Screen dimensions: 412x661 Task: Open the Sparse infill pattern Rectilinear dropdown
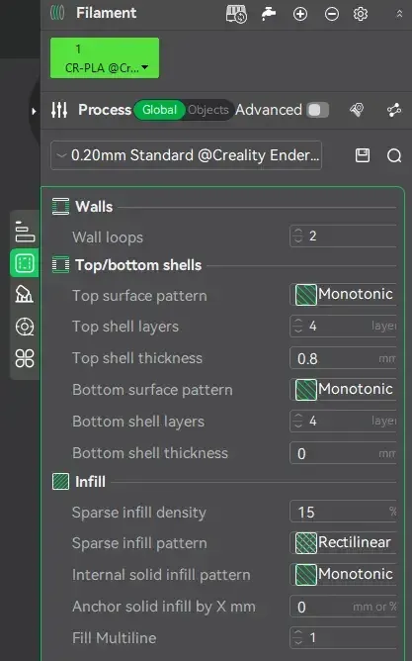344,542
